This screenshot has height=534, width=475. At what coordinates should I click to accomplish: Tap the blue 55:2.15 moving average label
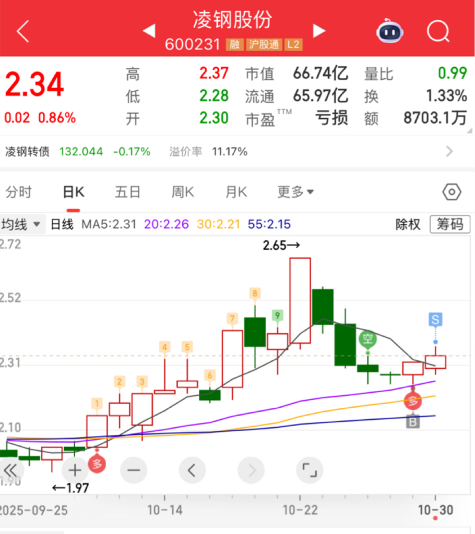(269, 224)
